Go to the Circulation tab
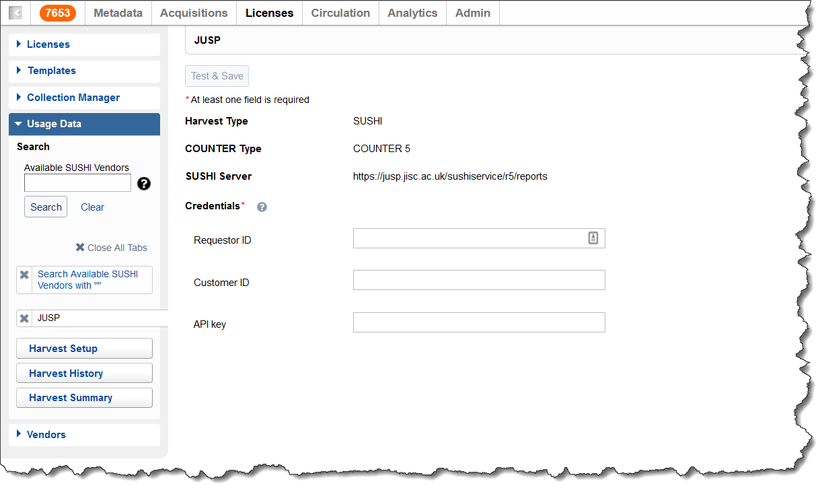826x494 pixels. (x=340, y=13)
